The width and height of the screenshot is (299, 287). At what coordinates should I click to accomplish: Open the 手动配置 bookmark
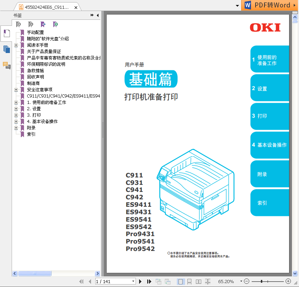coord(35,33)
